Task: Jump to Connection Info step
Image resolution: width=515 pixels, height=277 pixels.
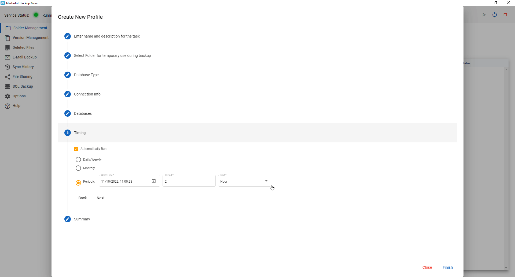Action: [87, 94]
